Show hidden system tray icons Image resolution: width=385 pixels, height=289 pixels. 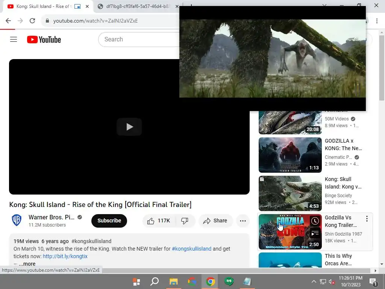314,281
